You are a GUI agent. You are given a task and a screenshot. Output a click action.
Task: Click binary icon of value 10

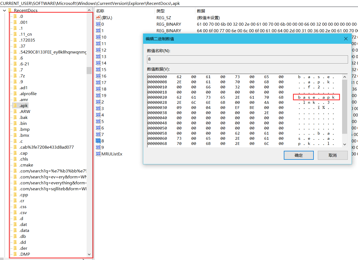pos(98,37)
